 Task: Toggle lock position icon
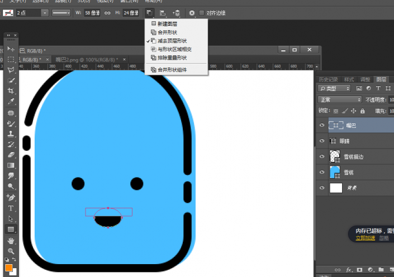pos(353,111)
